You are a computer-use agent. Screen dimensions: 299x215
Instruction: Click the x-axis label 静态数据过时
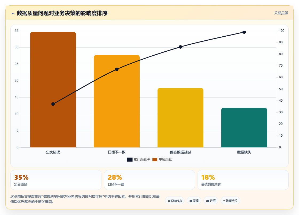[x=180, y=152]
